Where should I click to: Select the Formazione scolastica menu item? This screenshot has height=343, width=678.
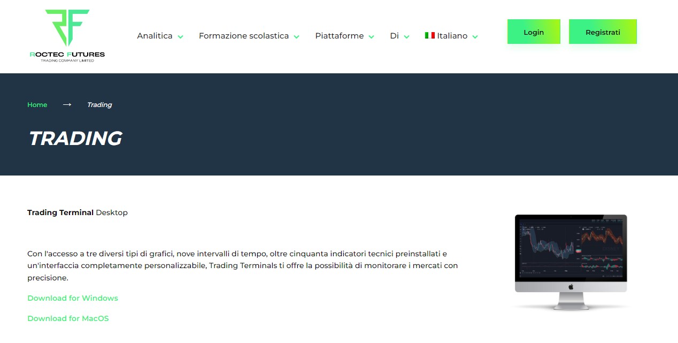(243, 36)
